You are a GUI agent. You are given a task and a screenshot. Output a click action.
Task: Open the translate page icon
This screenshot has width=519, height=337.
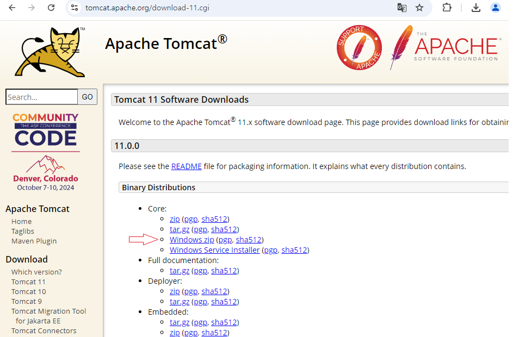401,8
